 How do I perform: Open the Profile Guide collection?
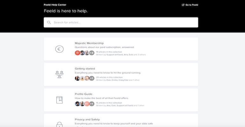(121, 100)
